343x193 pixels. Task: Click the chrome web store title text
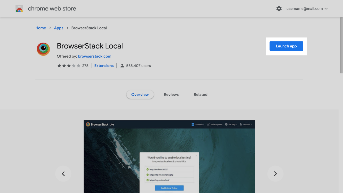point(52,9)
